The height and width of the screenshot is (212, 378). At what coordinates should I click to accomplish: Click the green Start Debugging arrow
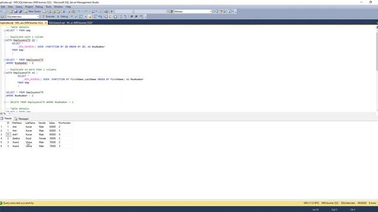click(112, 12)
